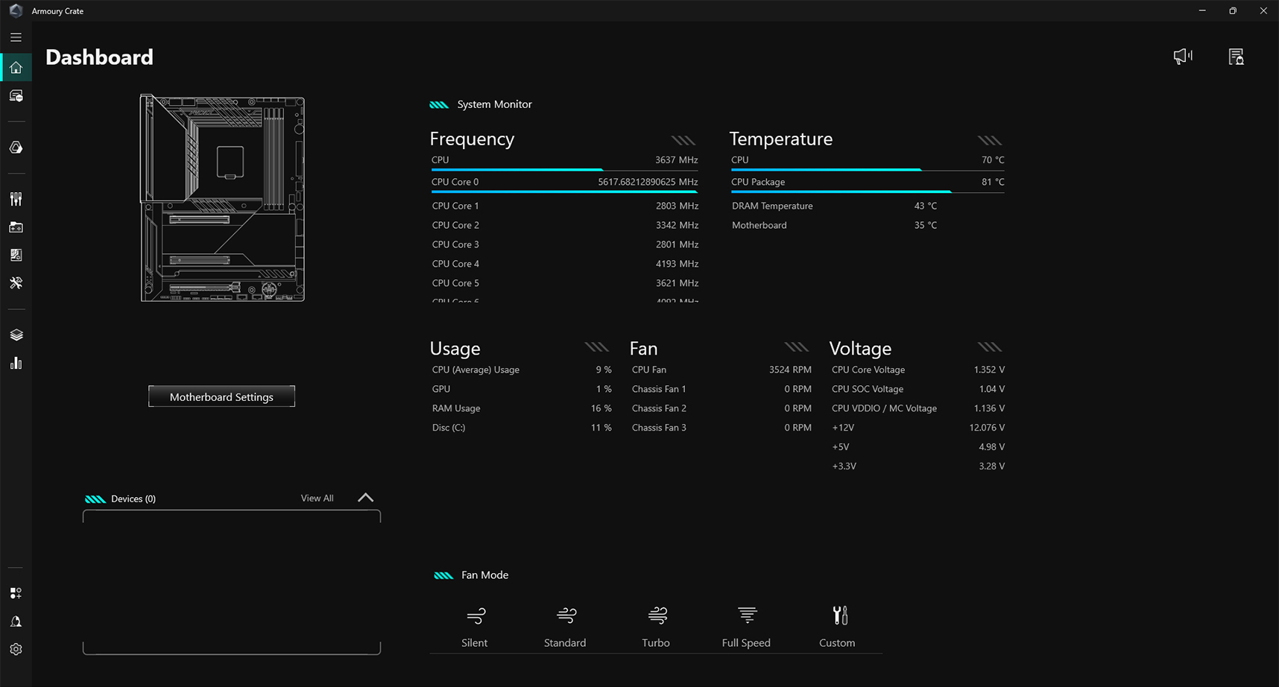The width and height of the screenshot is (1279, 687).
Task: Click the "CPU Core Voltage" row
Action: (x=918, y=370)
